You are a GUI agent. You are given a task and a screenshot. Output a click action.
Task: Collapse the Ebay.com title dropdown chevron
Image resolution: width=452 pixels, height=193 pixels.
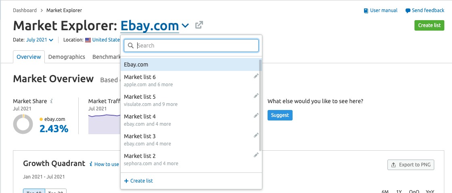click(186, 26)
